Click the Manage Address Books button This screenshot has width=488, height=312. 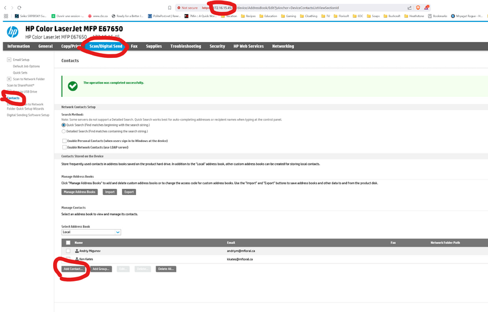click(80, 192)
